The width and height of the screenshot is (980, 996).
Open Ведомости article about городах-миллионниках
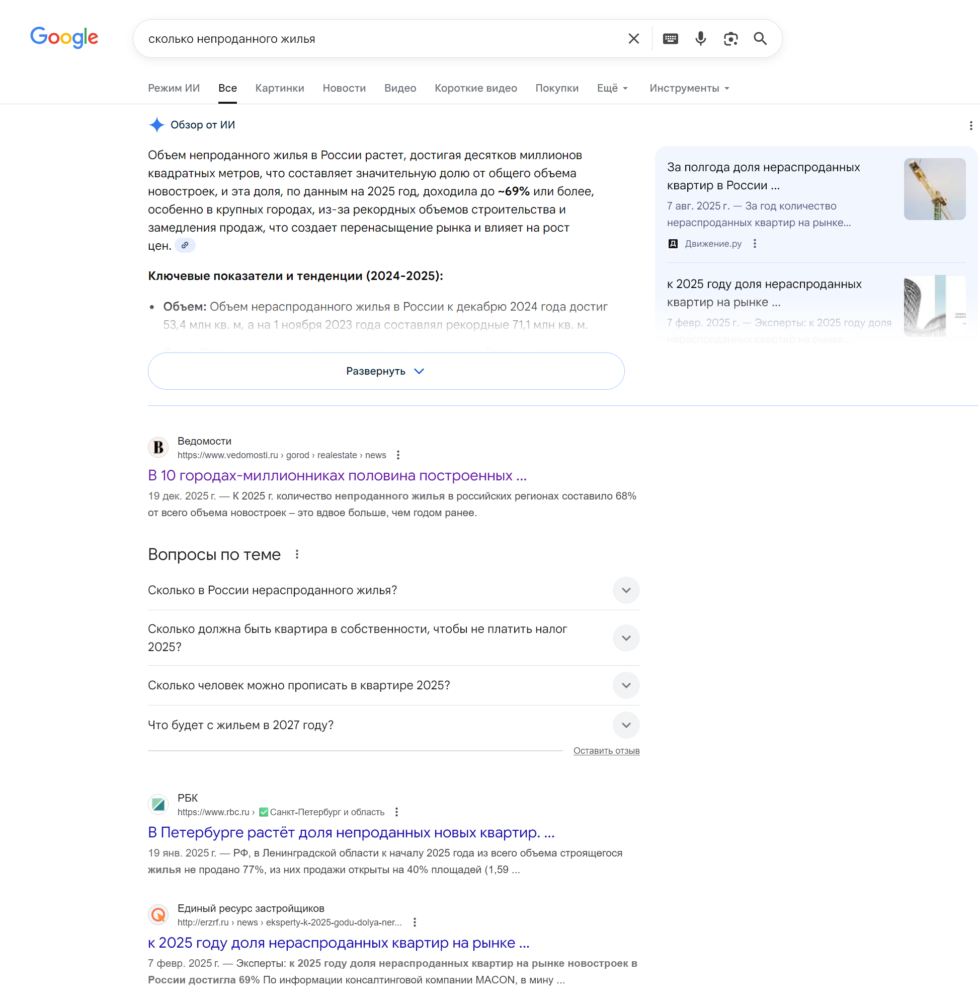pyautogui.click(x=337, y=475)
